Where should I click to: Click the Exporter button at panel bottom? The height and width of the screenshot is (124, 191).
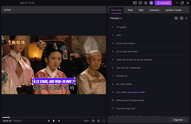pyautogui.click(x=178, y=120)
